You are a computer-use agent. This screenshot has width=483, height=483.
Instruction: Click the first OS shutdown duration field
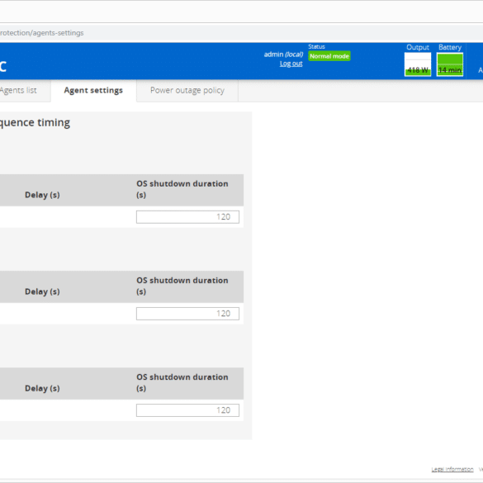pyautogui.click(x=187, y=217)
